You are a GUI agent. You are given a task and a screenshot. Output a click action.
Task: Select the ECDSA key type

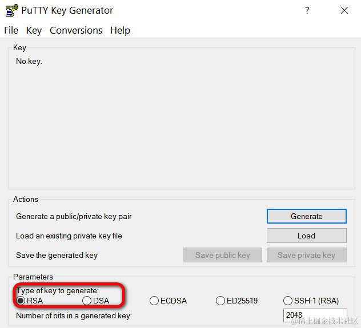(x=168, y=301)
